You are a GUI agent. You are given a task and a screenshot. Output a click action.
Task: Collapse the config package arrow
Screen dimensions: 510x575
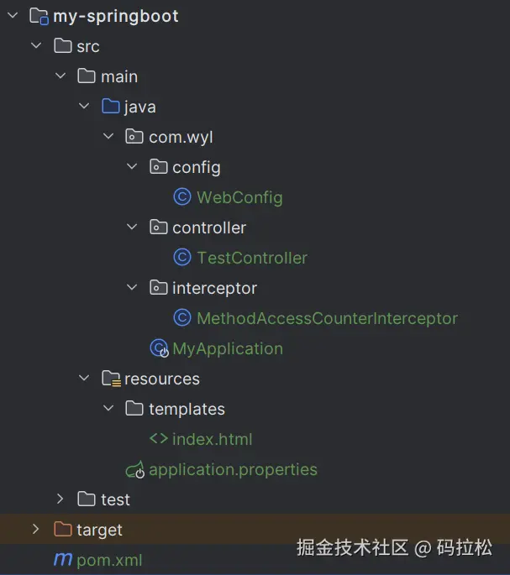click(x=132, y=167)
